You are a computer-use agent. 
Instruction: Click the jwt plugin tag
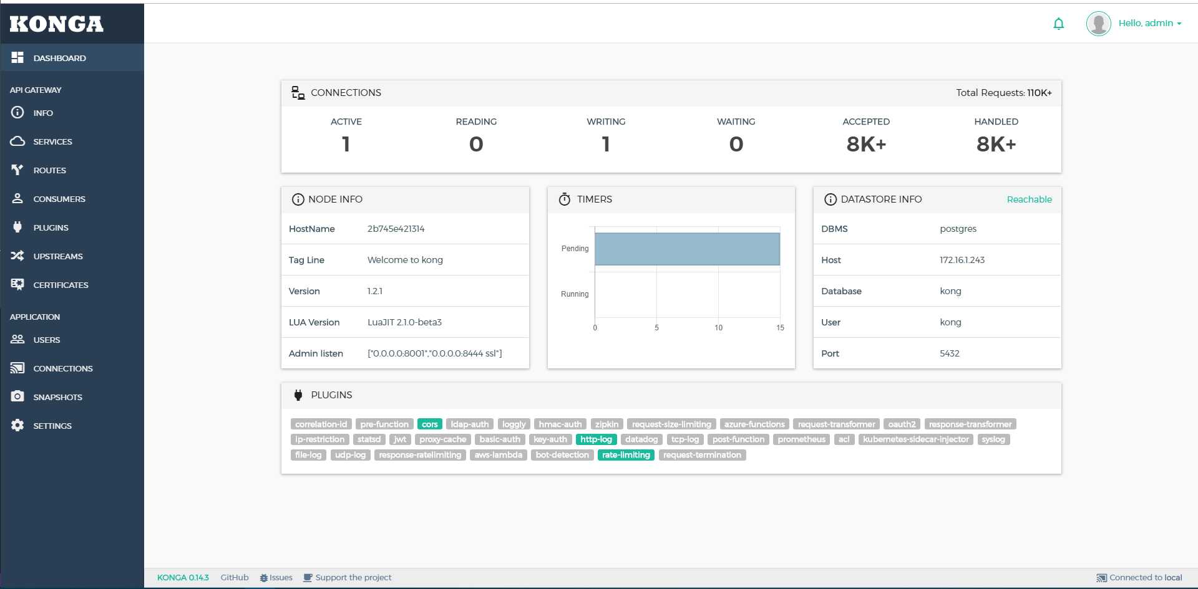coord(400,439)
